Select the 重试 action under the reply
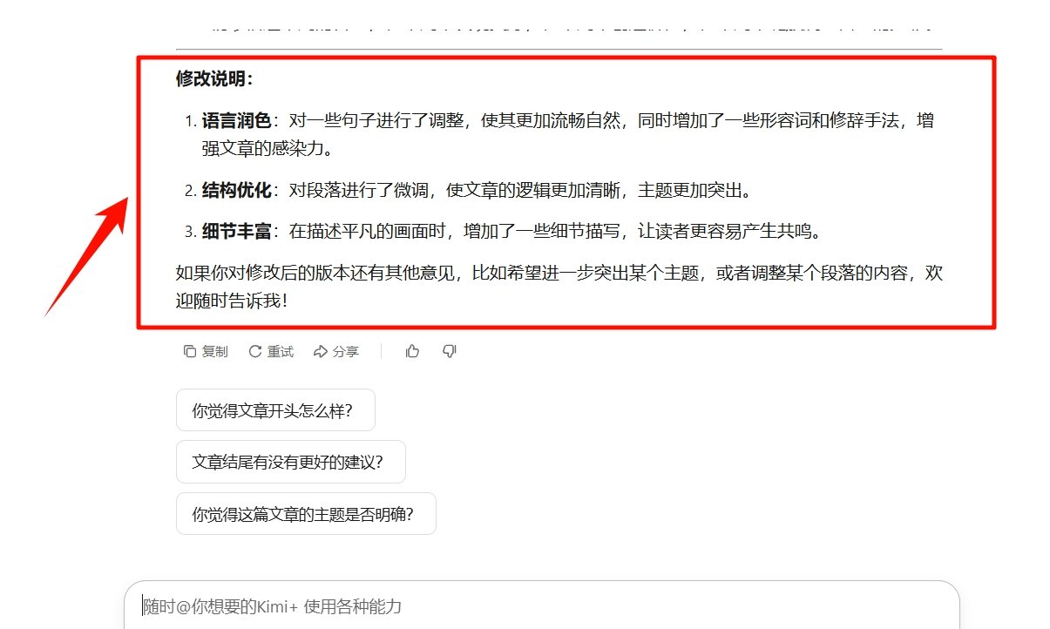This screenshot has width=1050, height=629. point(271,351)
